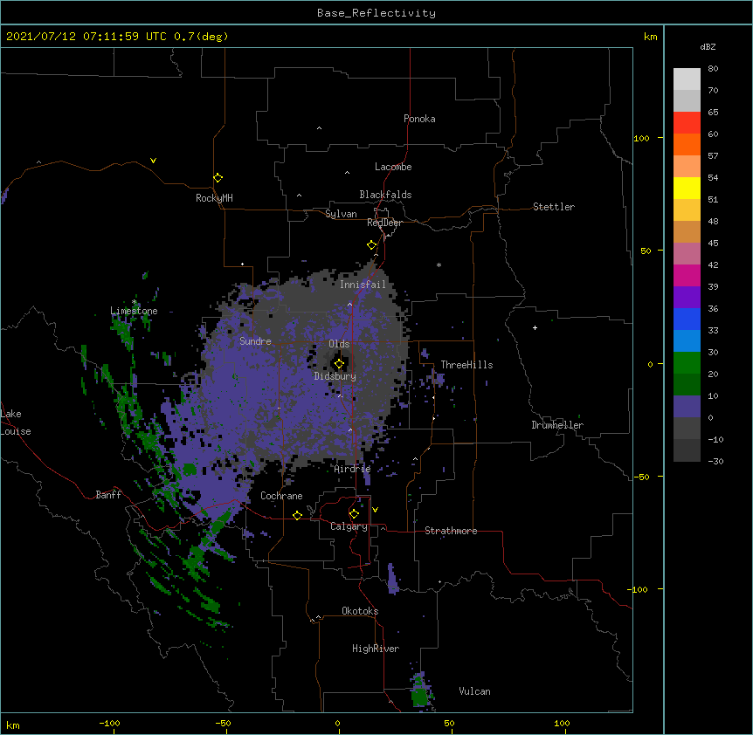Click the Olds town label
Screen dimensions: 753x735
(x=339, y=344)
